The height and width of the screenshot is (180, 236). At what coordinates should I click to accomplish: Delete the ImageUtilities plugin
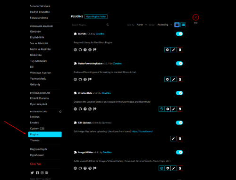coord(180,168)
